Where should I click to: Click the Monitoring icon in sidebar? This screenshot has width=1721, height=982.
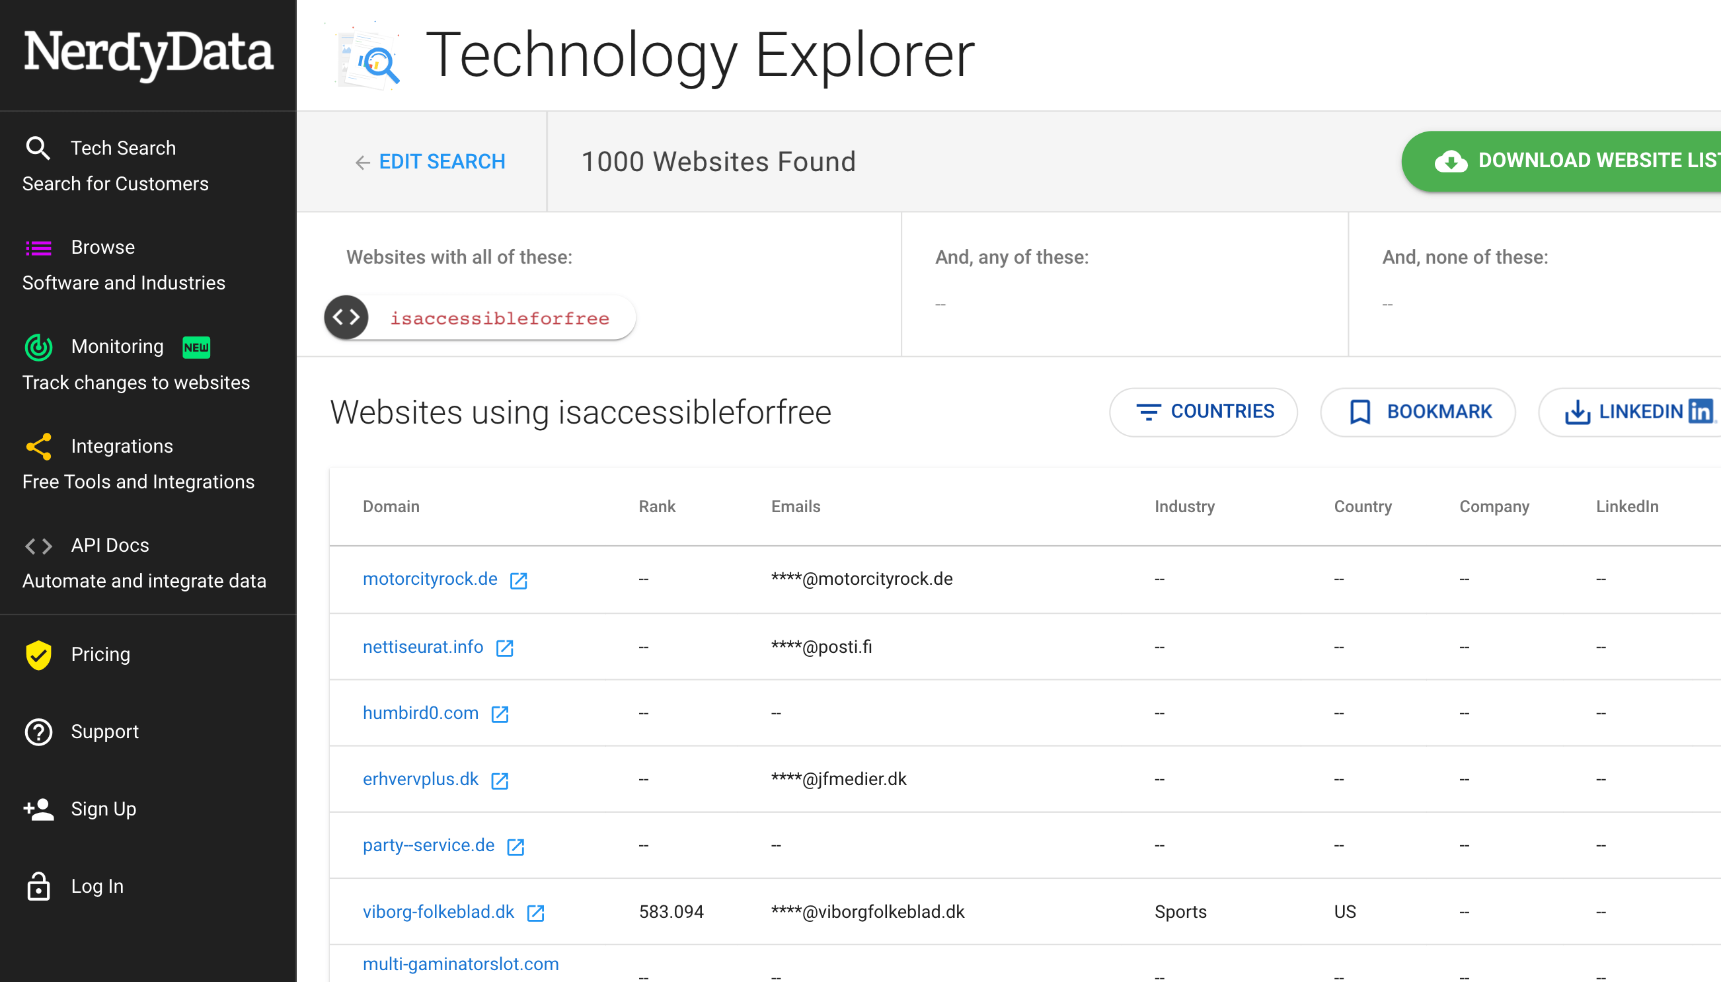[x=36, y=346]
